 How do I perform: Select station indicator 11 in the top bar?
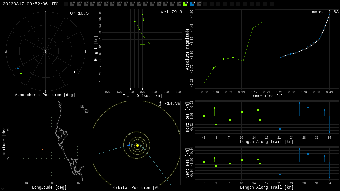click(139, 4)
